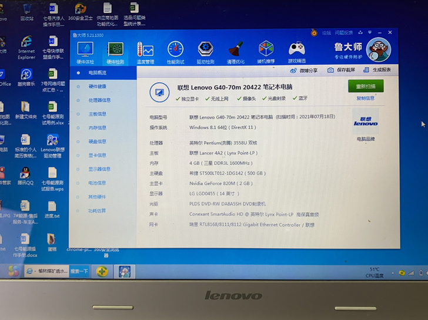Click the upload icon in title bar
The height and width of the screenshot is (320, 428).
coord(360,32)
